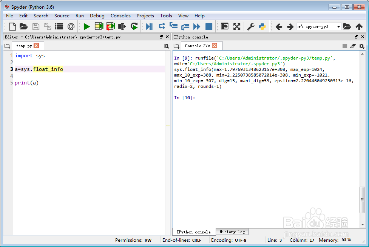Run cell and advance icon
The height and width of the screenshot is (247, 369).
111,26
